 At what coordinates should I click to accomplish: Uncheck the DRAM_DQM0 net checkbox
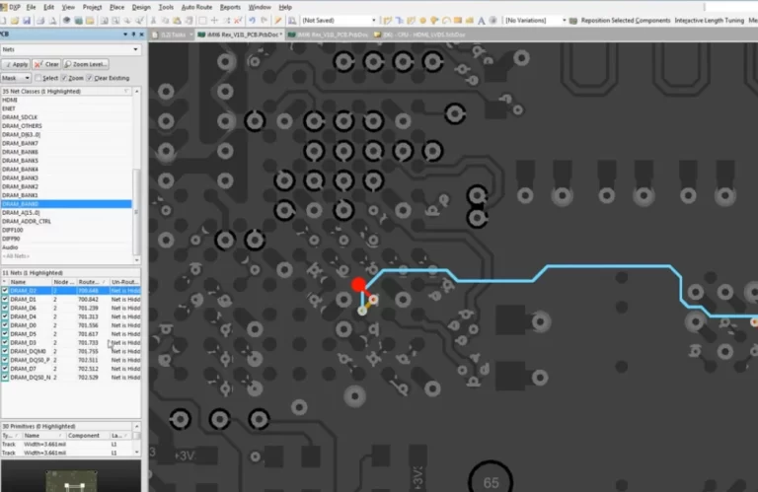coord(5,351)
